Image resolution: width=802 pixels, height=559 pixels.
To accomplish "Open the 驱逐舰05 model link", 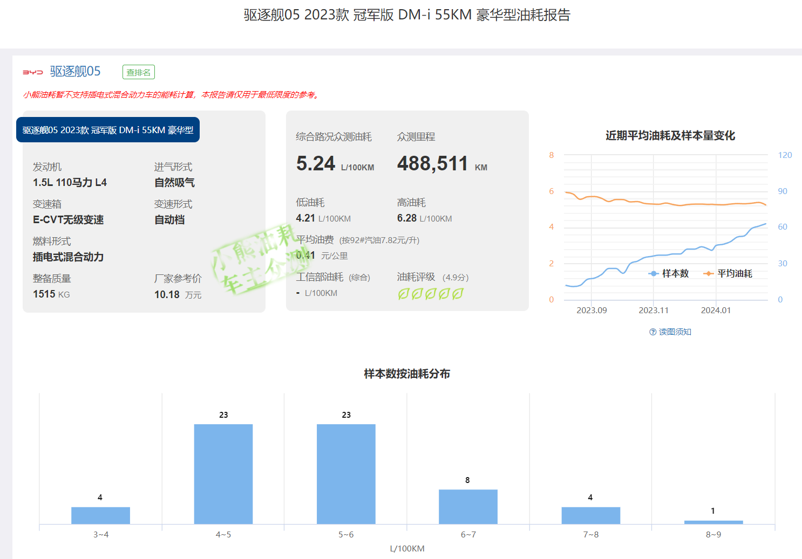I will pyautogui.click(x=75, y=71).
